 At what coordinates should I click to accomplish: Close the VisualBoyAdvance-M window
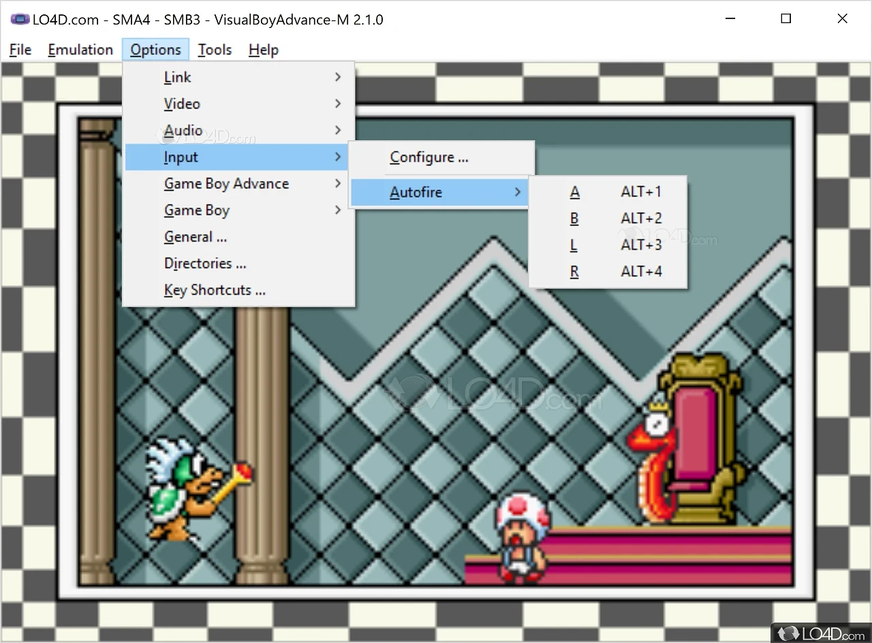tap(843, 19)
